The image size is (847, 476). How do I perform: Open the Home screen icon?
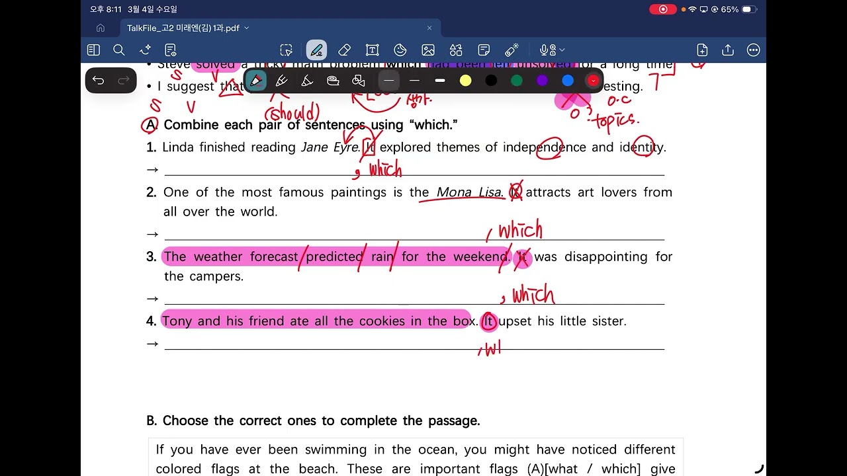[101, 28]
